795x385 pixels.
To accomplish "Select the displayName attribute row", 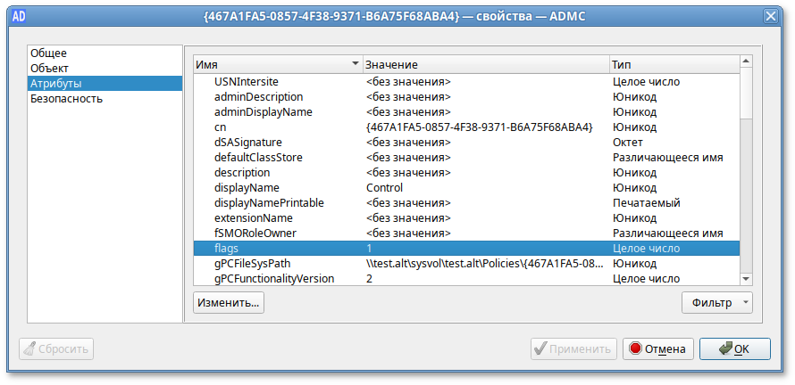I will 466,188.
